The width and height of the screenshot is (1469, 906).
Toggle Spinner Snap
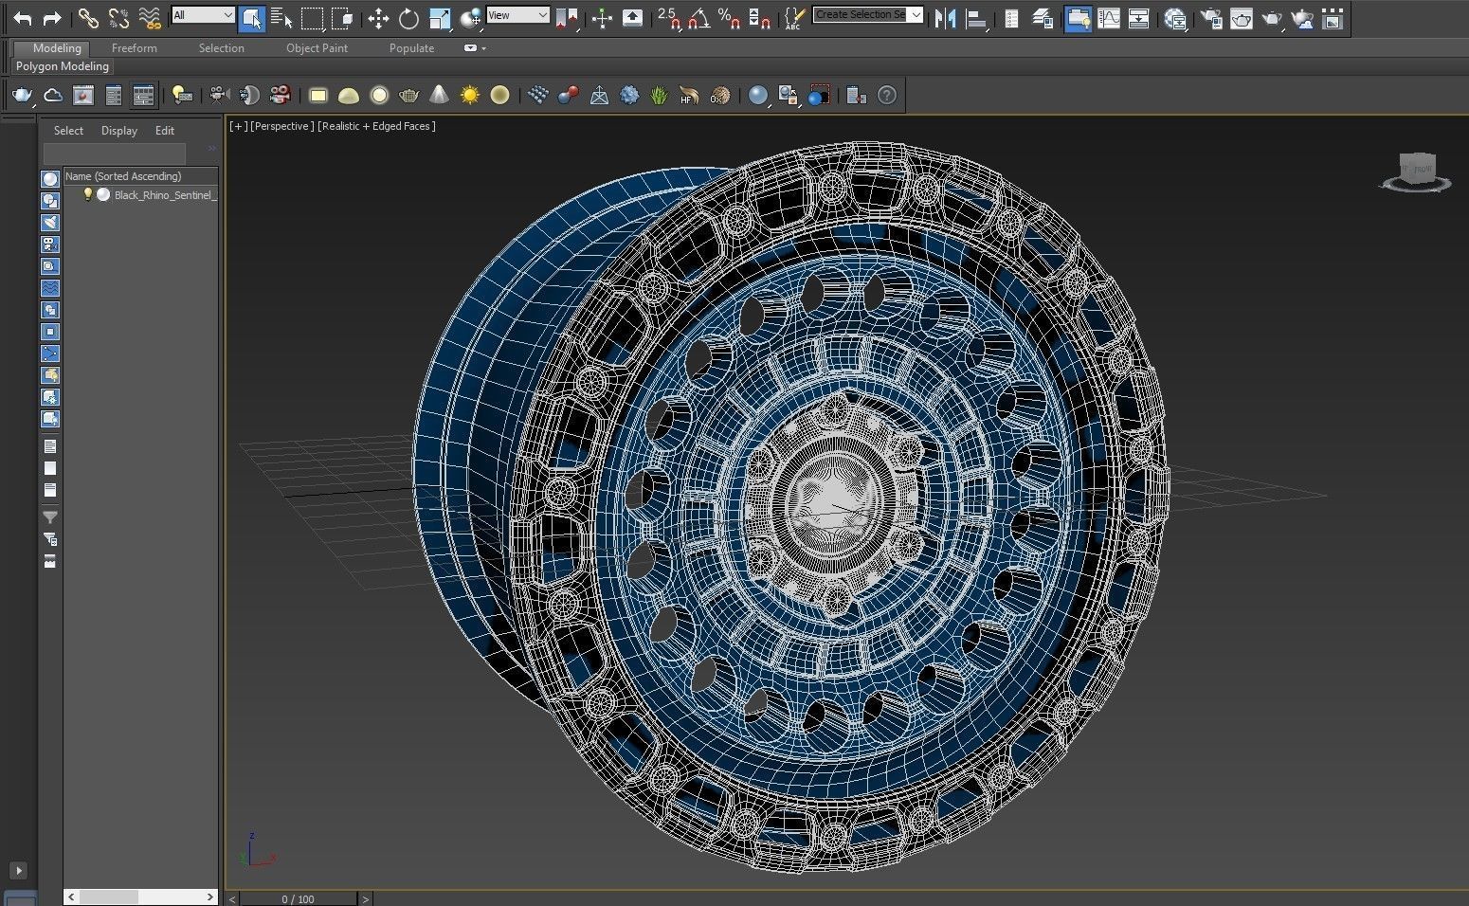[760, 18]
